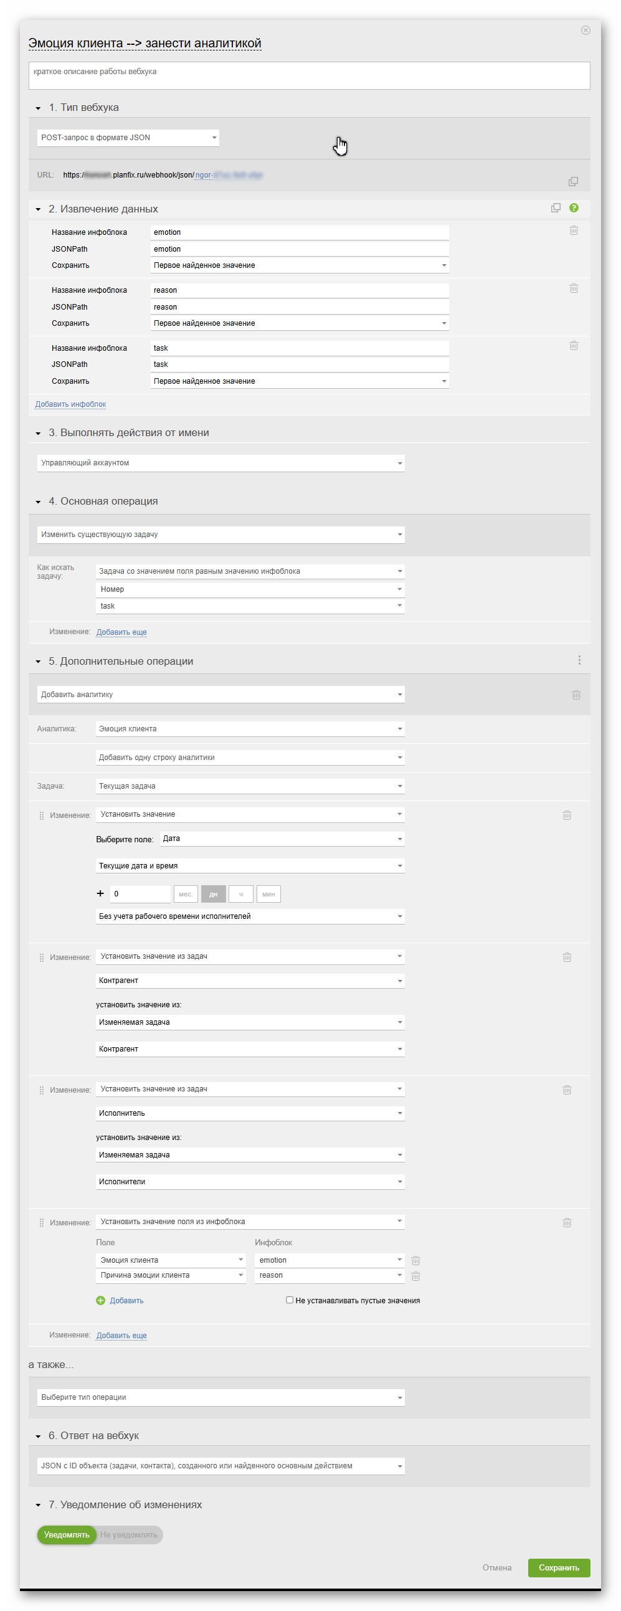This screenshot has width=621, height=1611.
Task: Click the Добавить инфоблок link
Action: 70,404
